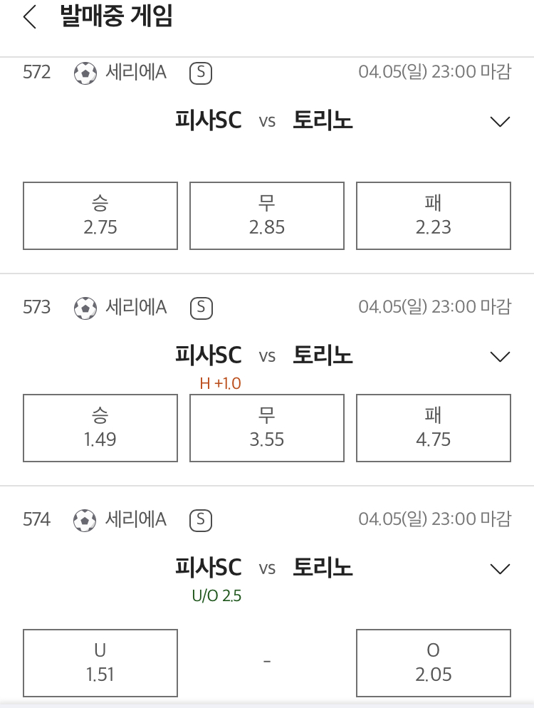The height and width of the screenshot is (708, 534).
Task: Expand game 573 handicap match details
Action: pyautogui.click(x=500, y=357)
